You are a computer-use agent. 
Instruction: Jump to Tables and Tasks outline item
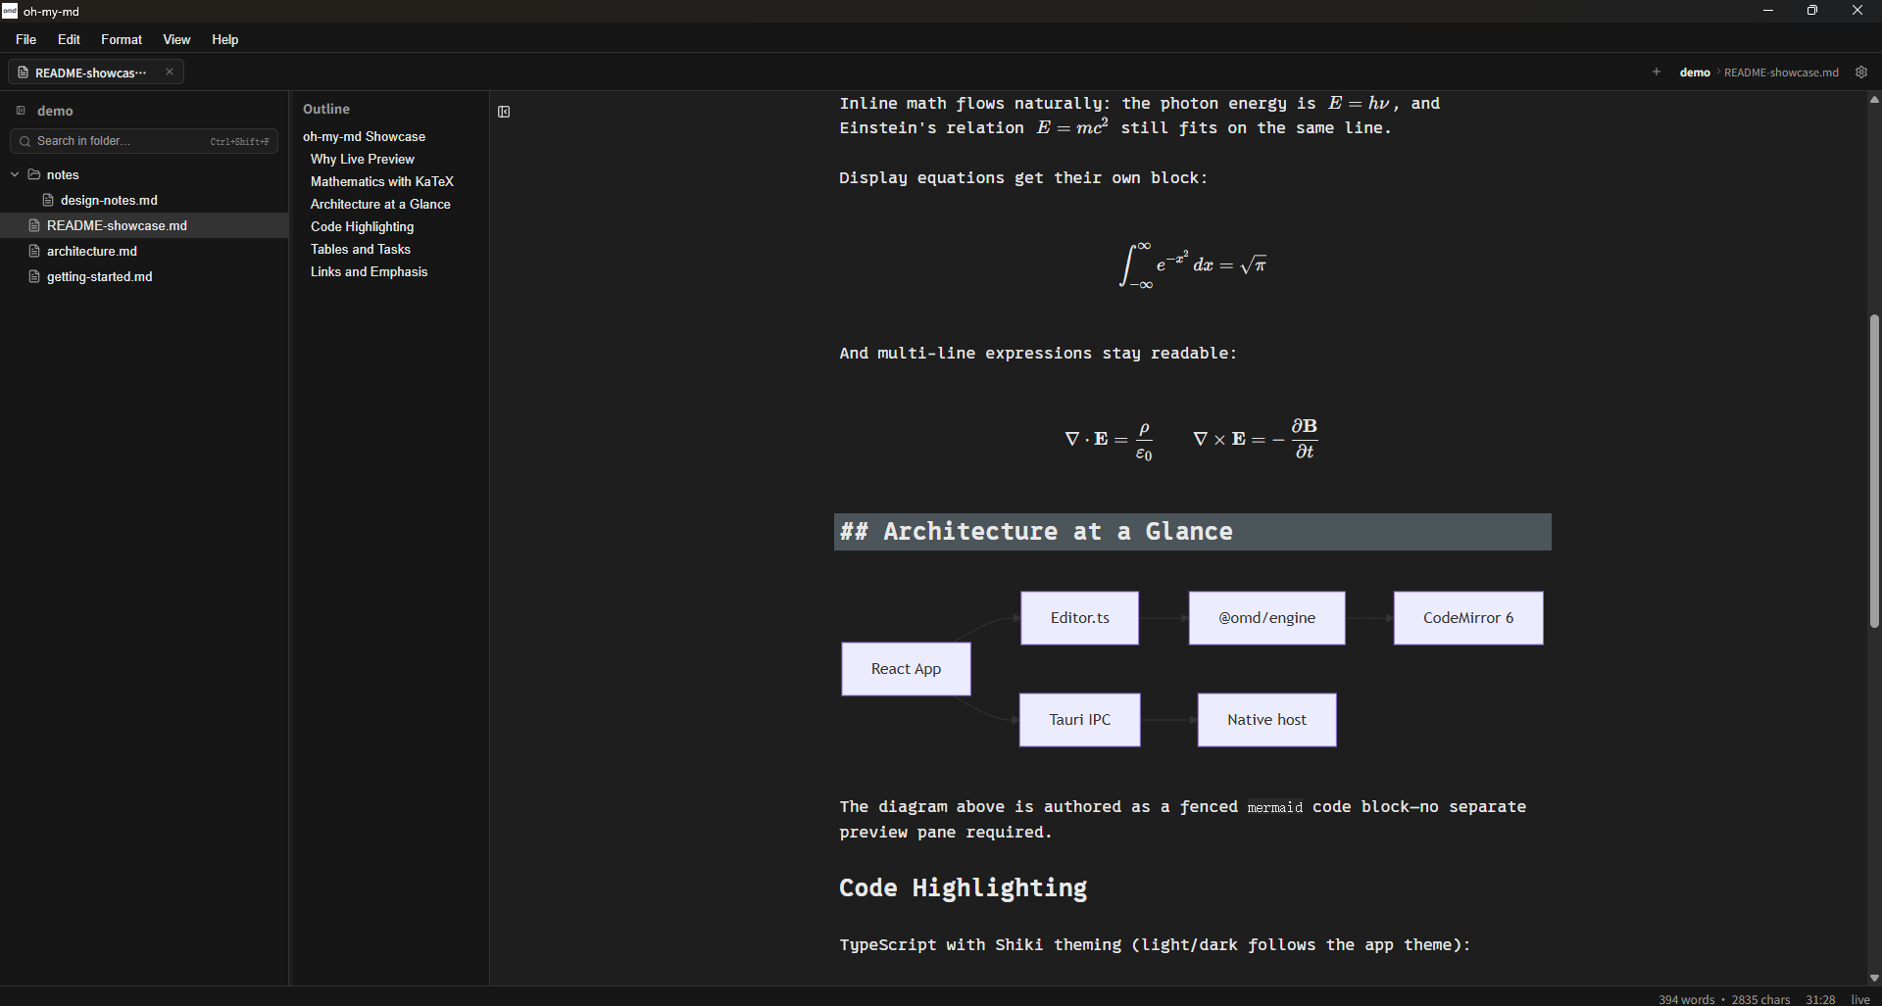coord(361,249)
